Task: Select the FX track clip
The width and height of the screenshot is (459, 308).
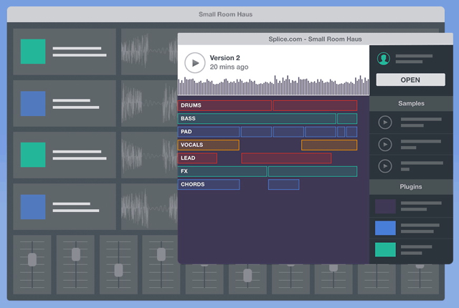Action: point(222,171)
